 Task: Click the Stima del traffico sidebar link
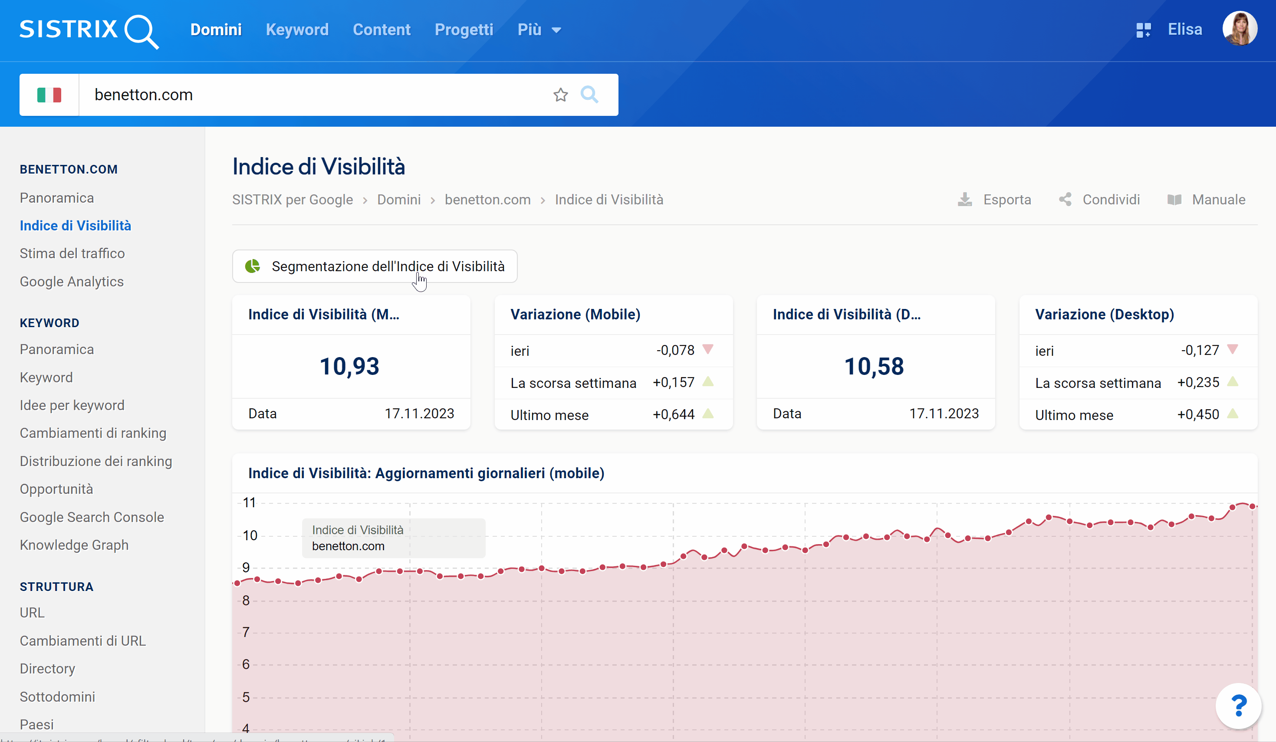72,253
